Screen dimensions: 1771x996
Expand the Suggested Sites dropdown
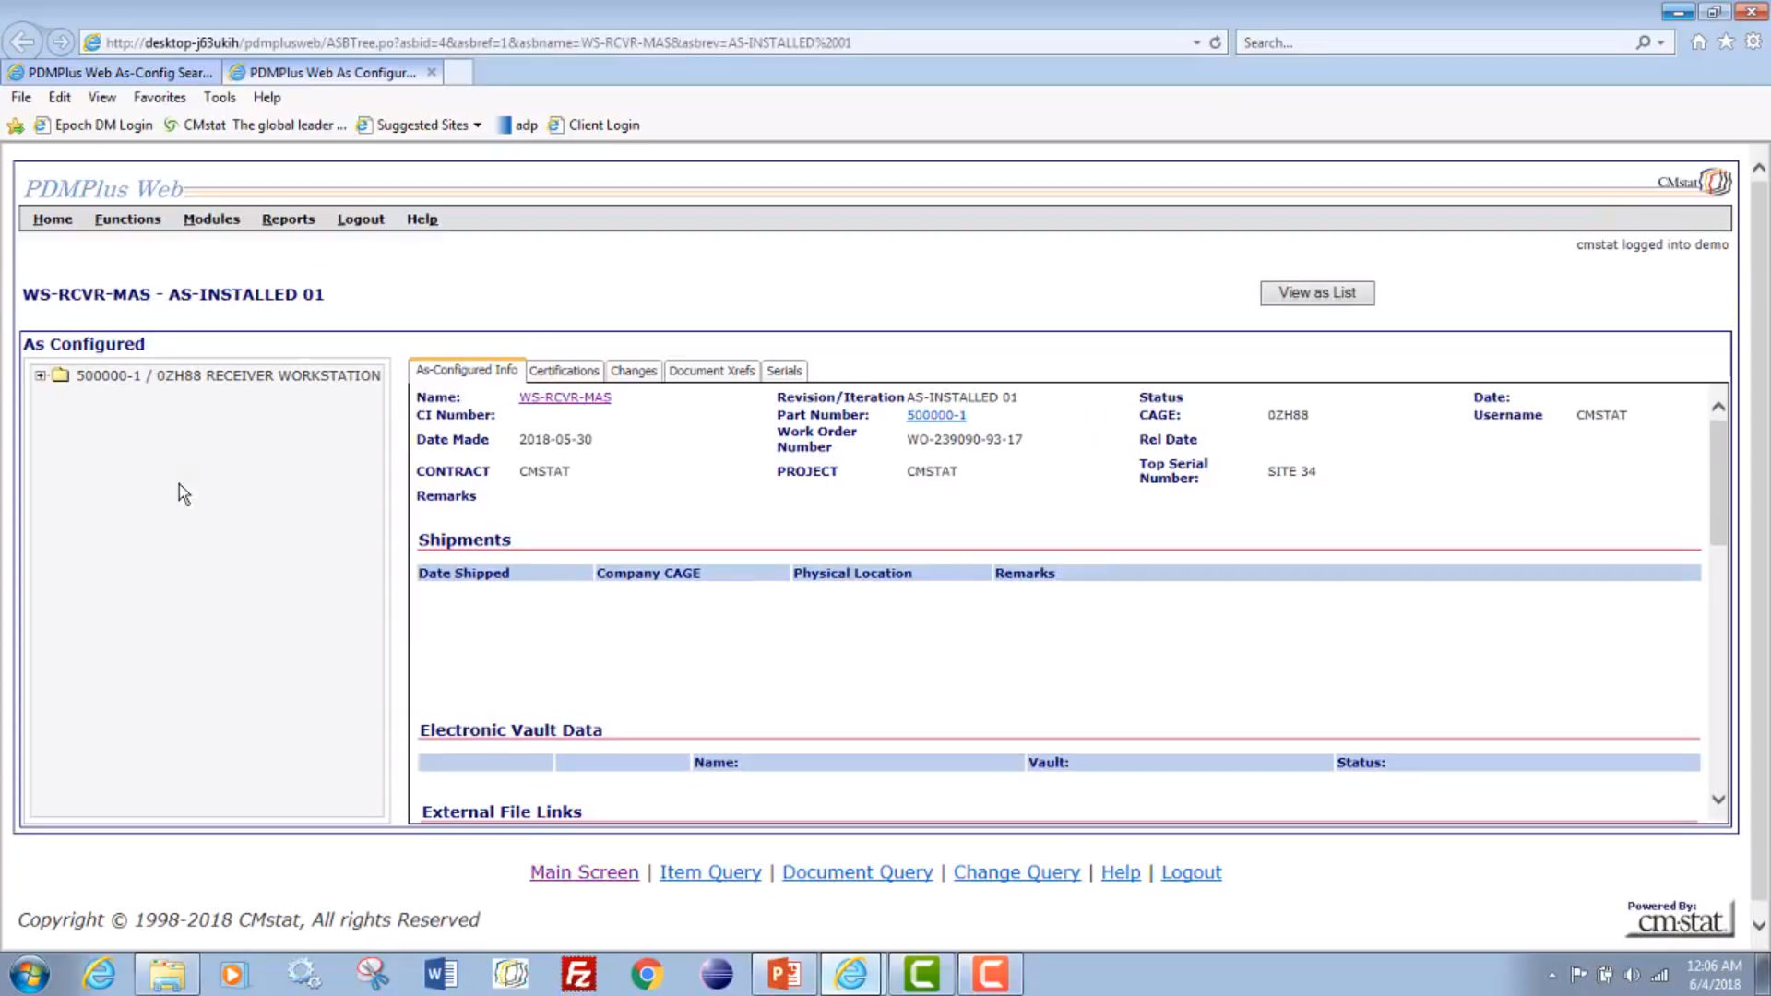pyautogui.click(x=478, y=125)
